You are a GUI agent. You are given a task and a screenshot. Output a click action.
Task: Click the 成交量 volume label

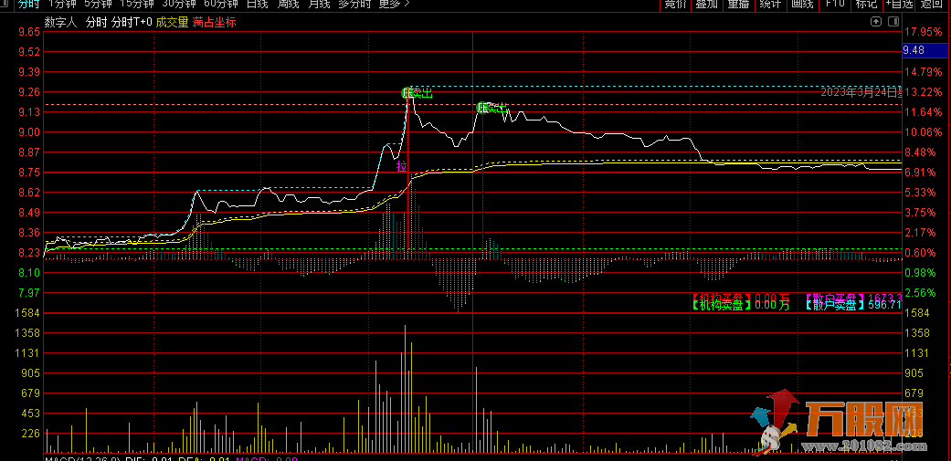pyautogui.click(x=172, y=22)
